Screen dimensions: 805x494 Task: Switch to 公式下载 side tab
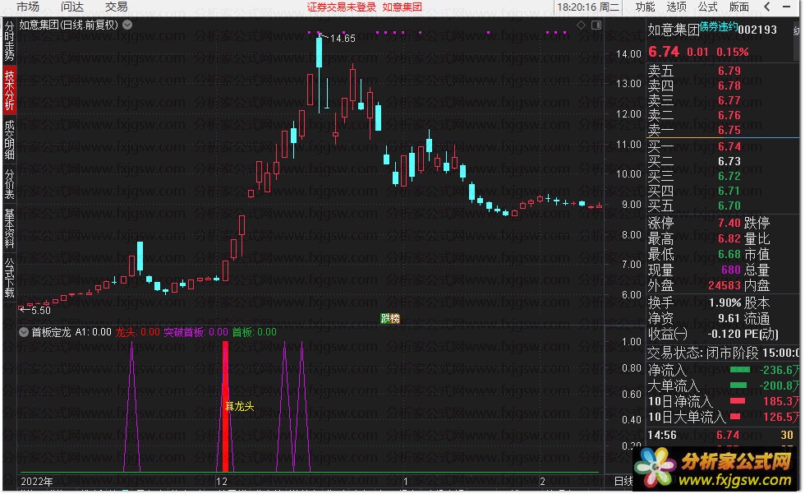pos(9,277)
